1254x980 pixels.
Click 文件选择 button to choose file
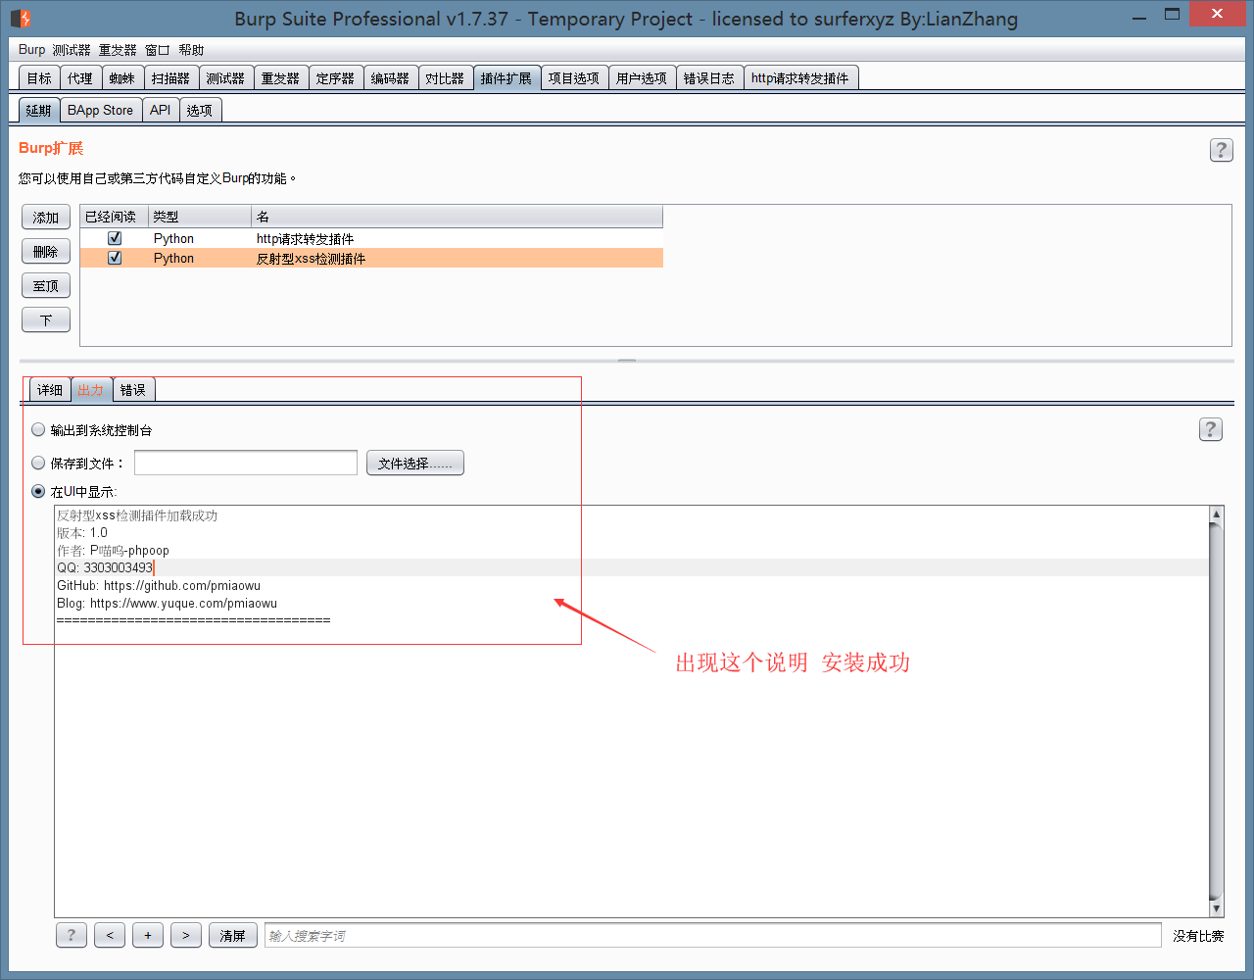pos(415,463)
